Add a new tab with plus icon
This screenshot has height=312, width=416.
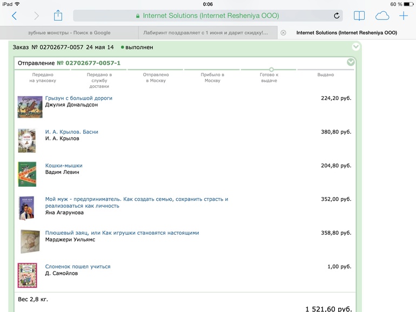[404, 16]
